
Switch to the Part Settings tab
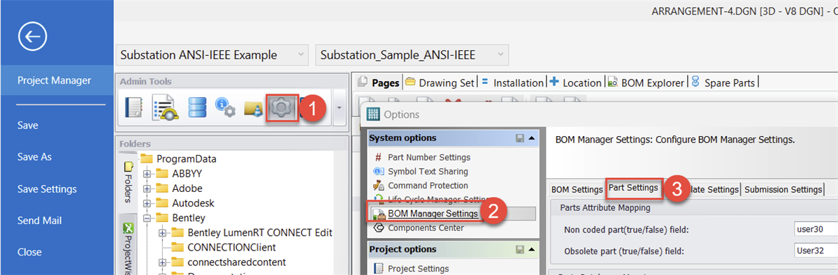633,188
